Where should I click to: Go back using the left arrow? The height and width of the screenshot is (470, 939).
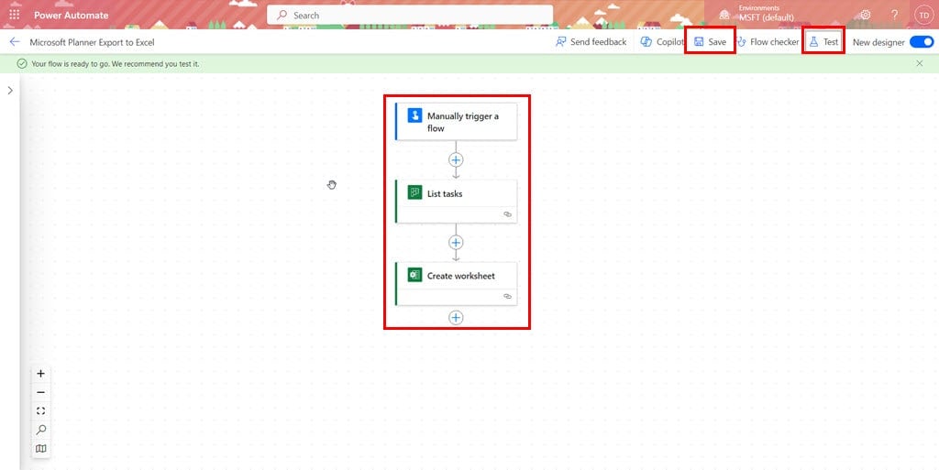(x=15, y=42)
